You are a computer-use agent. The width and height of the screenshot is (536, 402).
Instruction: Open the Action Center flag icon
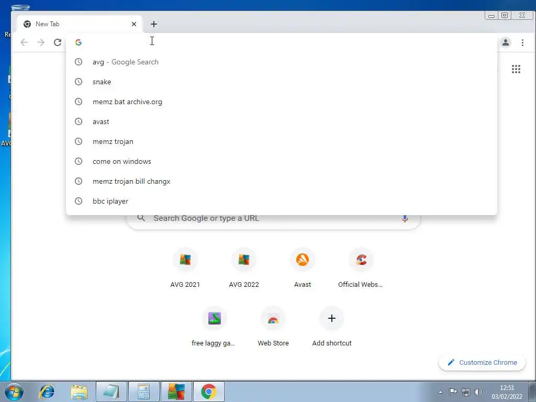click(x=453, y=392)
